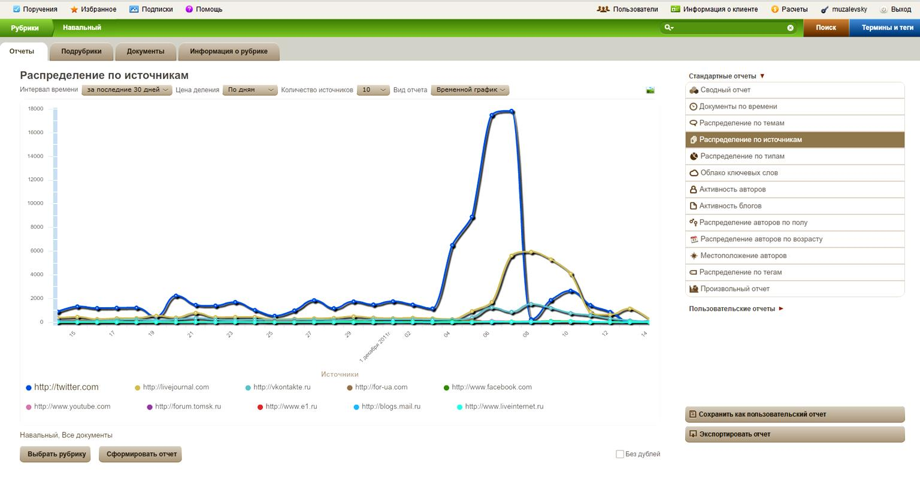
Task: Click the Активность блогов page icon
Action: [x=694, y=206]
